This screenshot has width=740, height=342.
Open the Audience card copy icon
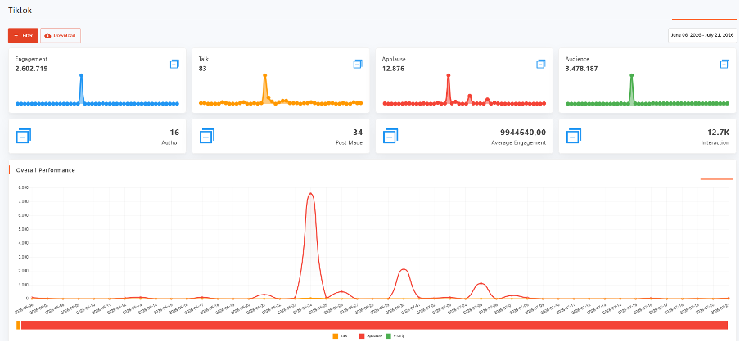point(724,64)
